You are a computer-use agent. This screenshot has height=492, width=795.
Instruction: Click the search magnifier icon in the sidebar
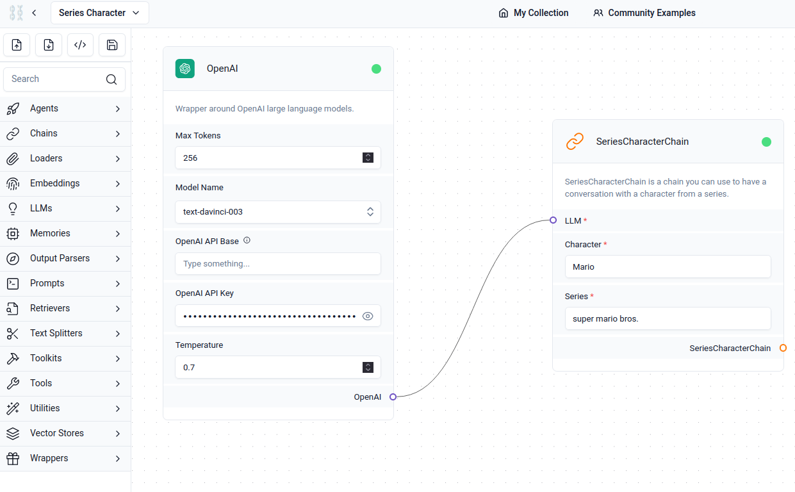tap(110, 79)
